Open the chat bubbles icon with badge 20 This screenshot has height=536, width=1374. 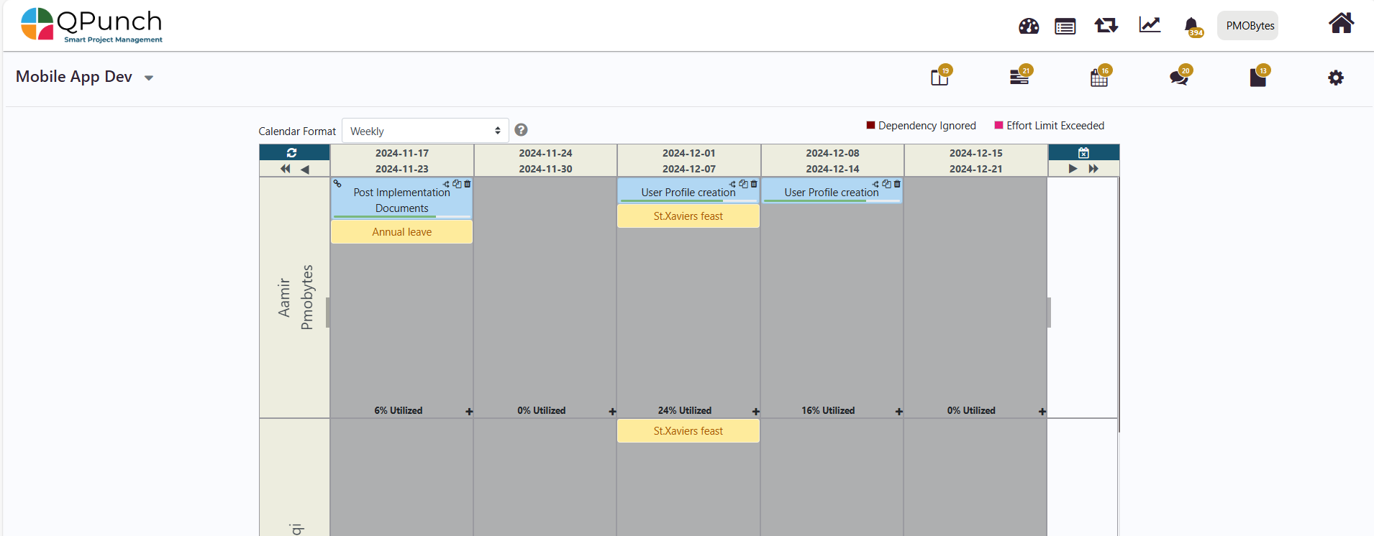click(1178, 77)
